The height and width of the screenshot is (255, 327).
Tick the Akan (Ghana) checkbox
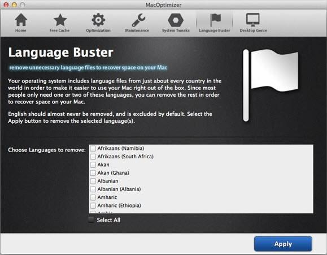click(93, 173)
